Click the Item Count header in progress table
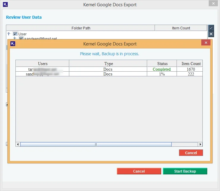220x191 pixels. tap(190, 64)
